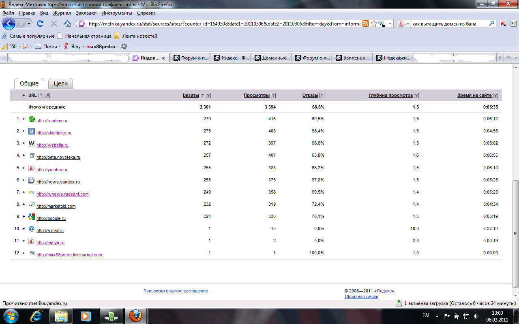This screenshot has width=519, height=324.
Task: Switch to list view icon beside URL header
Action: click(47, 96)
